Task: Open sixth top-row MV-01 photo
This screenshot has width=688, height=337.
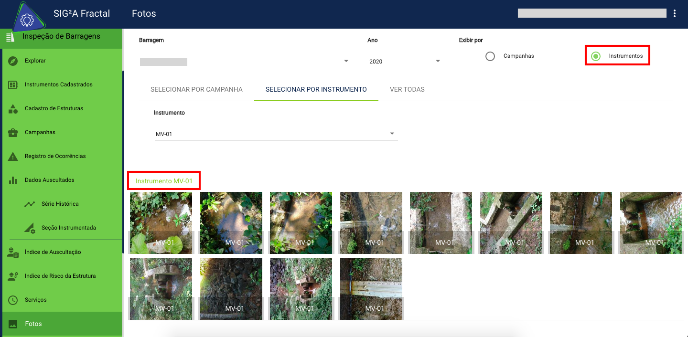Action: [511, 223]
